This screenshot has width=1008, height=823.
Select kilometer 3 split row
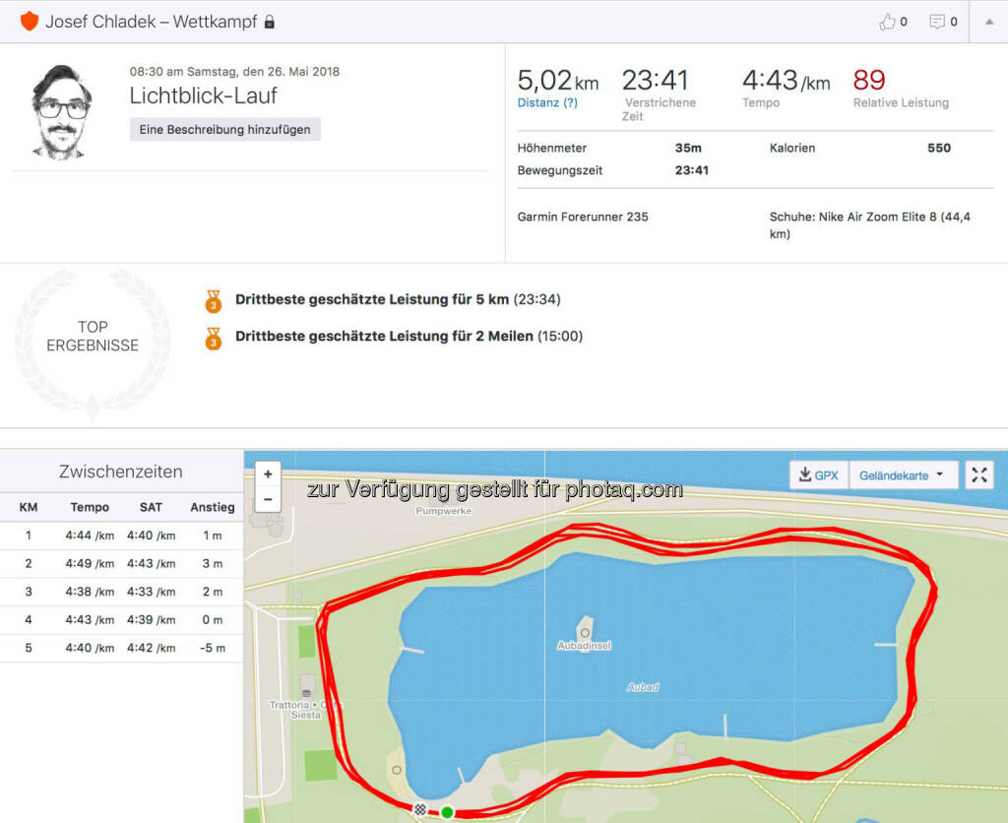point(121,592)
